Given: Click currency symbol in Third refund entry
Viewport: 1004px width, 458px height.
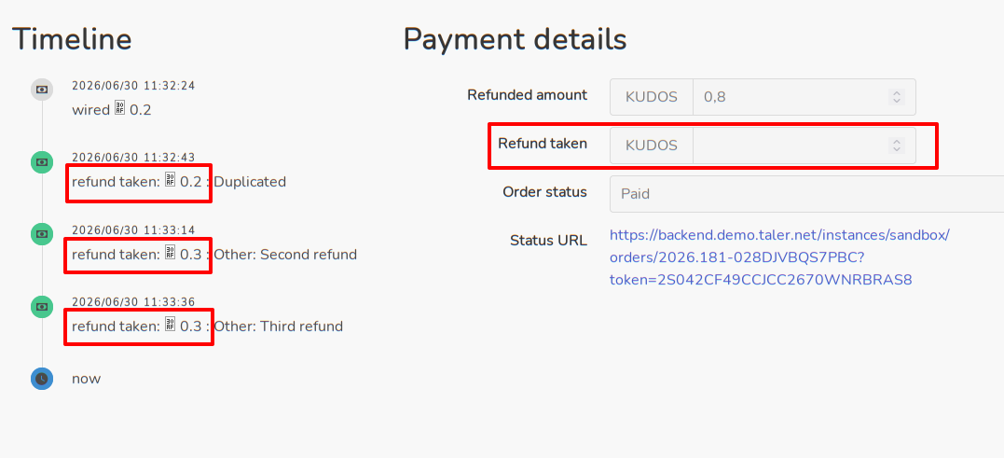Looking at the screenshot, I should click(x=170, y=326).
